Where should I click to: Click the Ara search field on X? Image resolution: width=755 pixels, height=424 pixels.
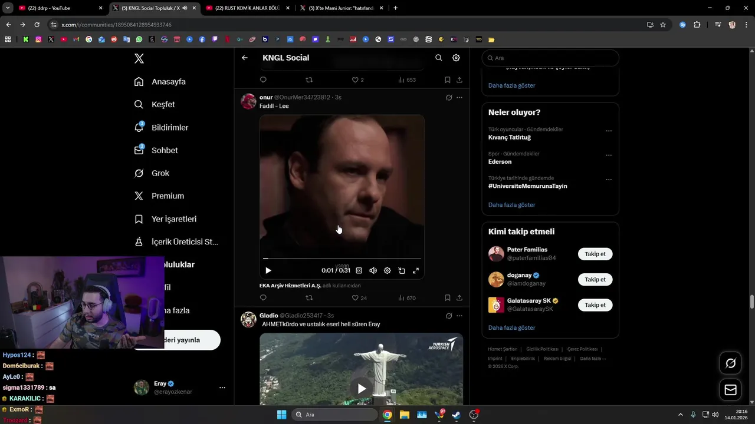coord(550,58)
